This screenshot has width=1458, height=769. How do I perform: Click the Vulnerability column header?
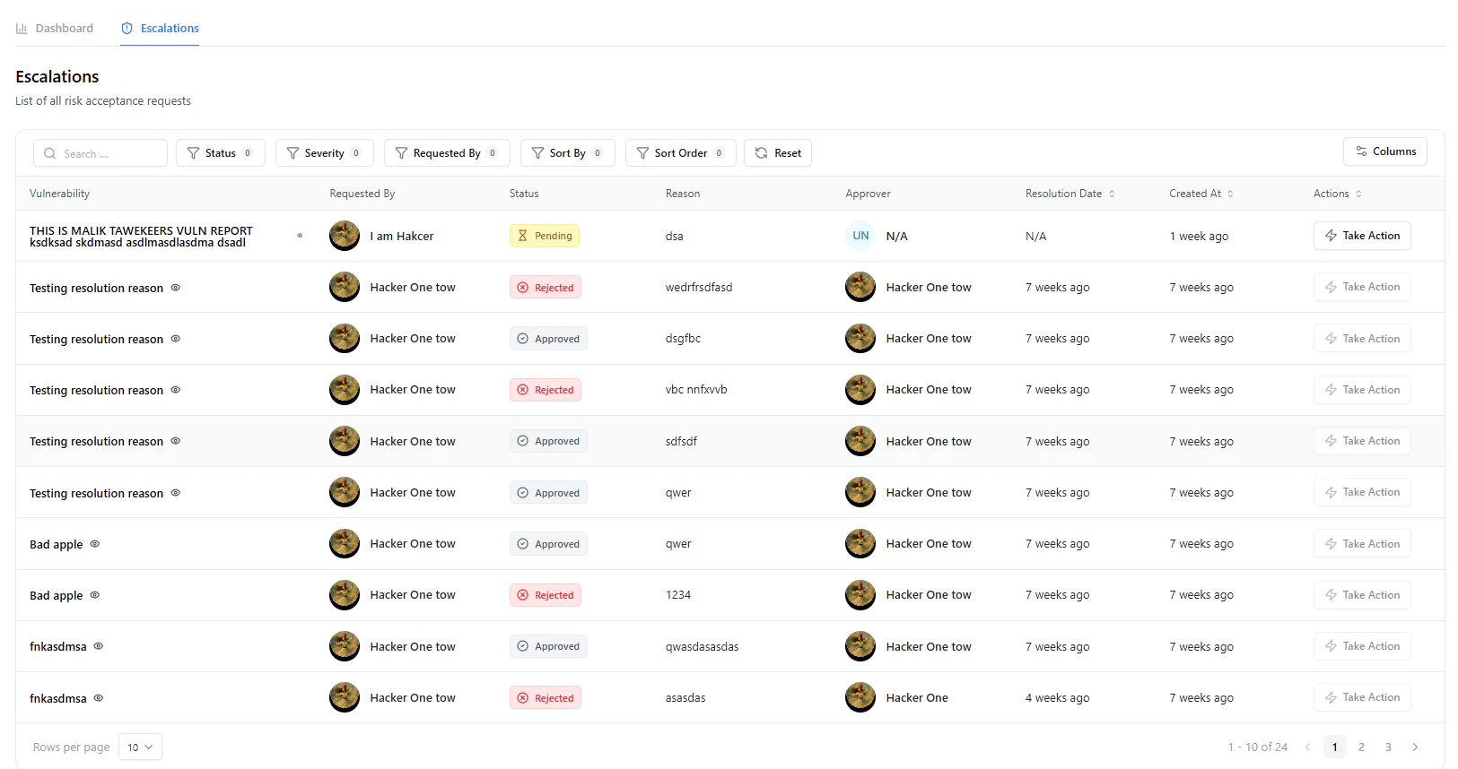(x=59, y=194)
